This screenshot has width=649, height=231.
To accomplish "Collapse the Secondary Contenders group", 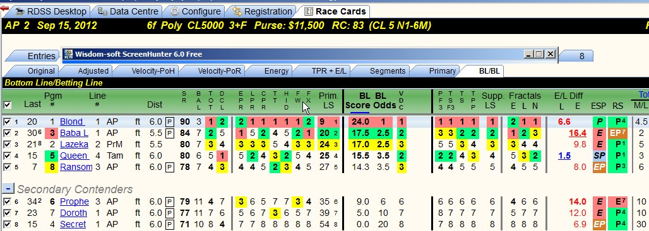I will (x=8, y=188).
